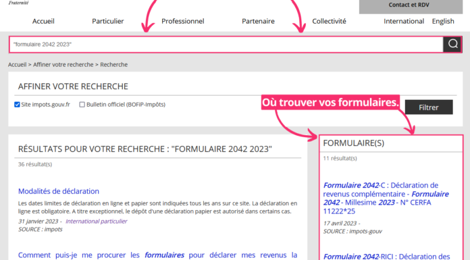Open the Accueil menu item
Screen dimensions: 470x260
click(x=43, y=22)
